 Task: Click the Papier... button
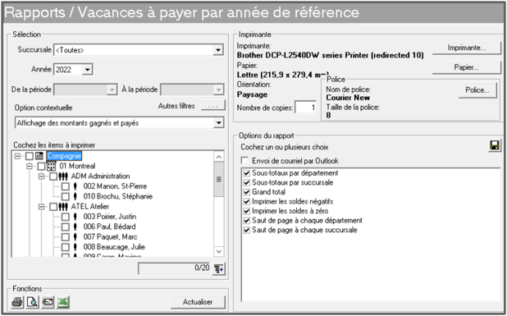click(x=467, y=67)
